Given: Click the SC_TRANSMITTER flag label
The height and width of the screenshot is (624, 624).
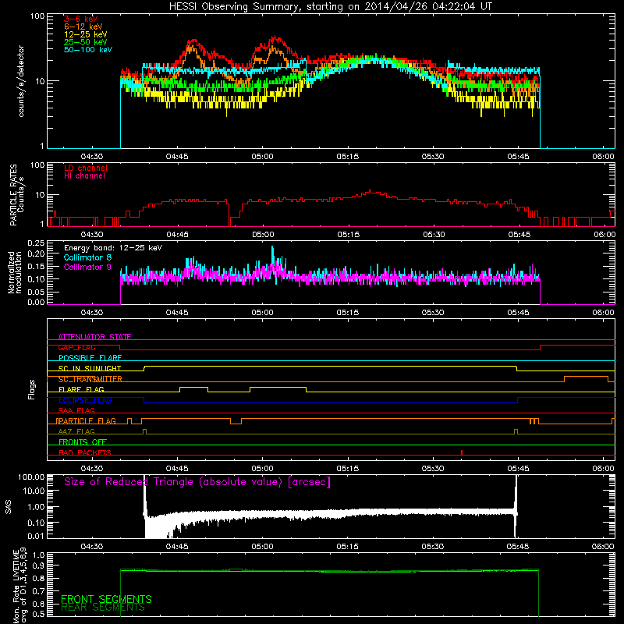Looking at the screenshot, I should pos(90,379).
